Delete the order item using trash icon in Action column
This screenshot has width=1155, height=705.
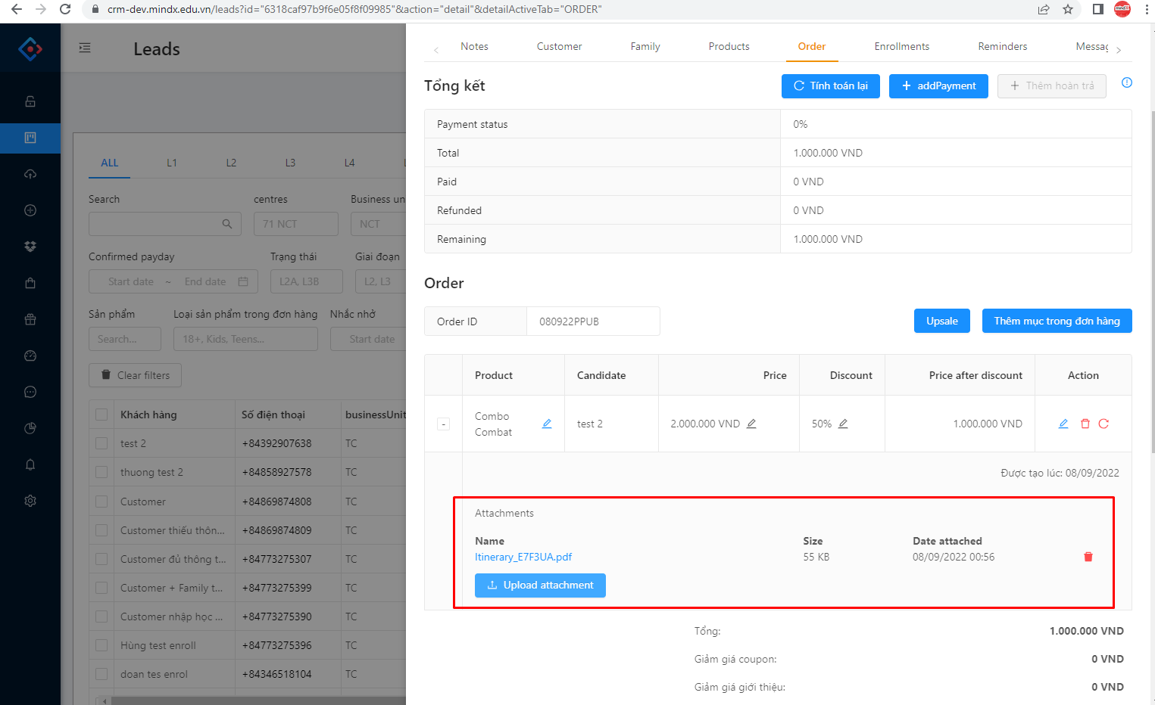(x=1085, y=424)
